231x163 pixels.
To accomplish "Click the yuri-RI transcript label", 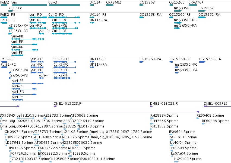I will (44, 31).
